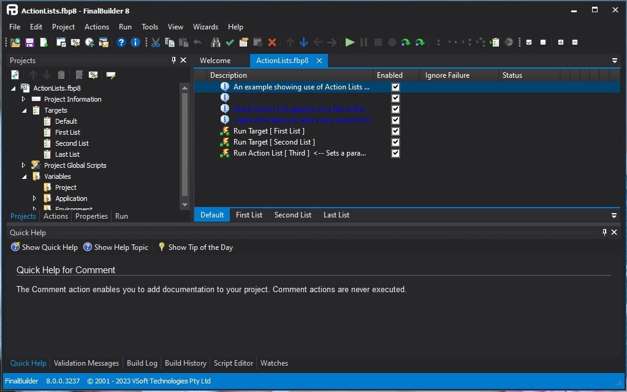Expand the Project Information node
Viewport: 627px width, 392px height.
pos(23,99)
